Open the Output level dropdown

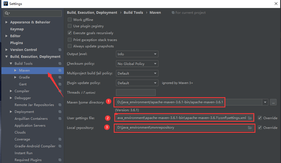coord(137,54)
